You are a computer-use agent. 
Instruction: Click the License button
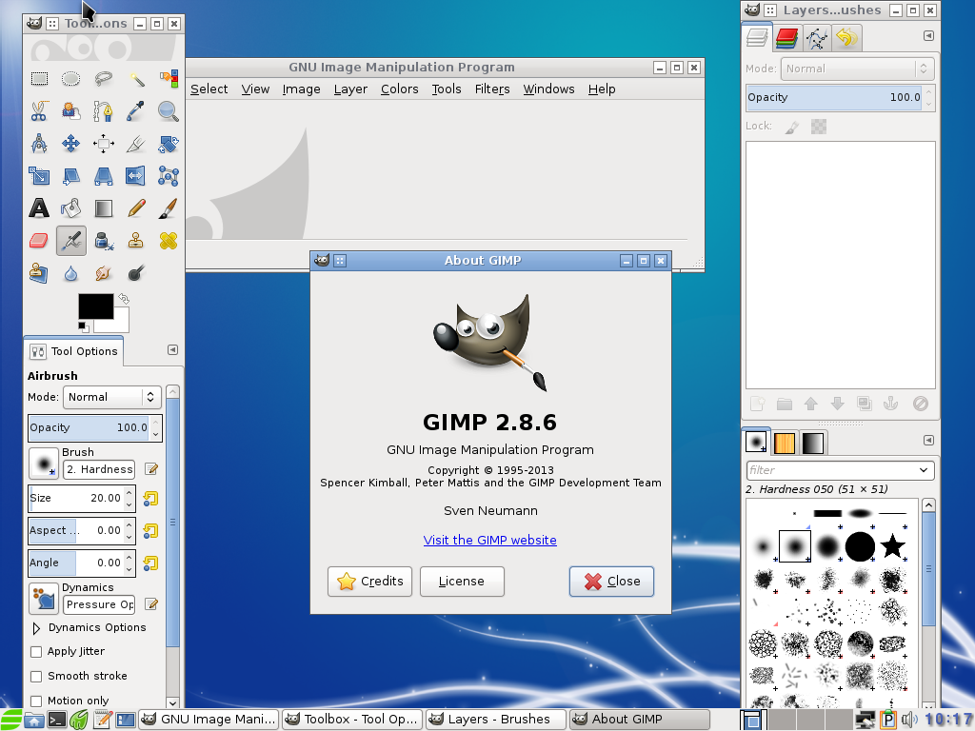(x=462, y=582)
